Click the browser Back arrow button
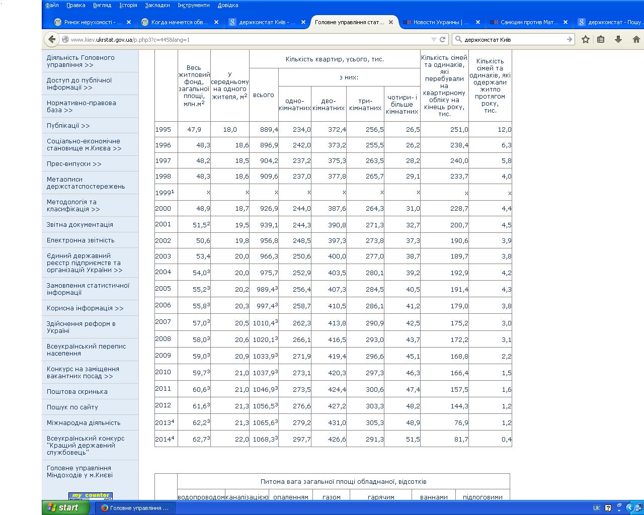Viewport: 644px width, 515px height. 51,39
